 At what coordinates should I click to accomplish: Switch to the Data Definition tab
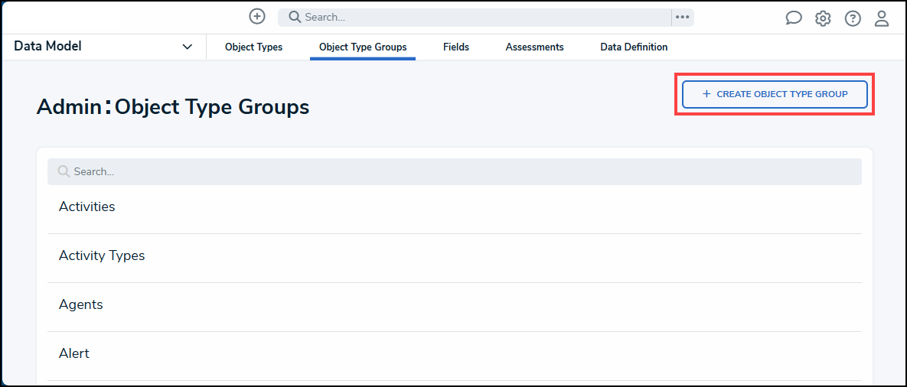point(634,47)
